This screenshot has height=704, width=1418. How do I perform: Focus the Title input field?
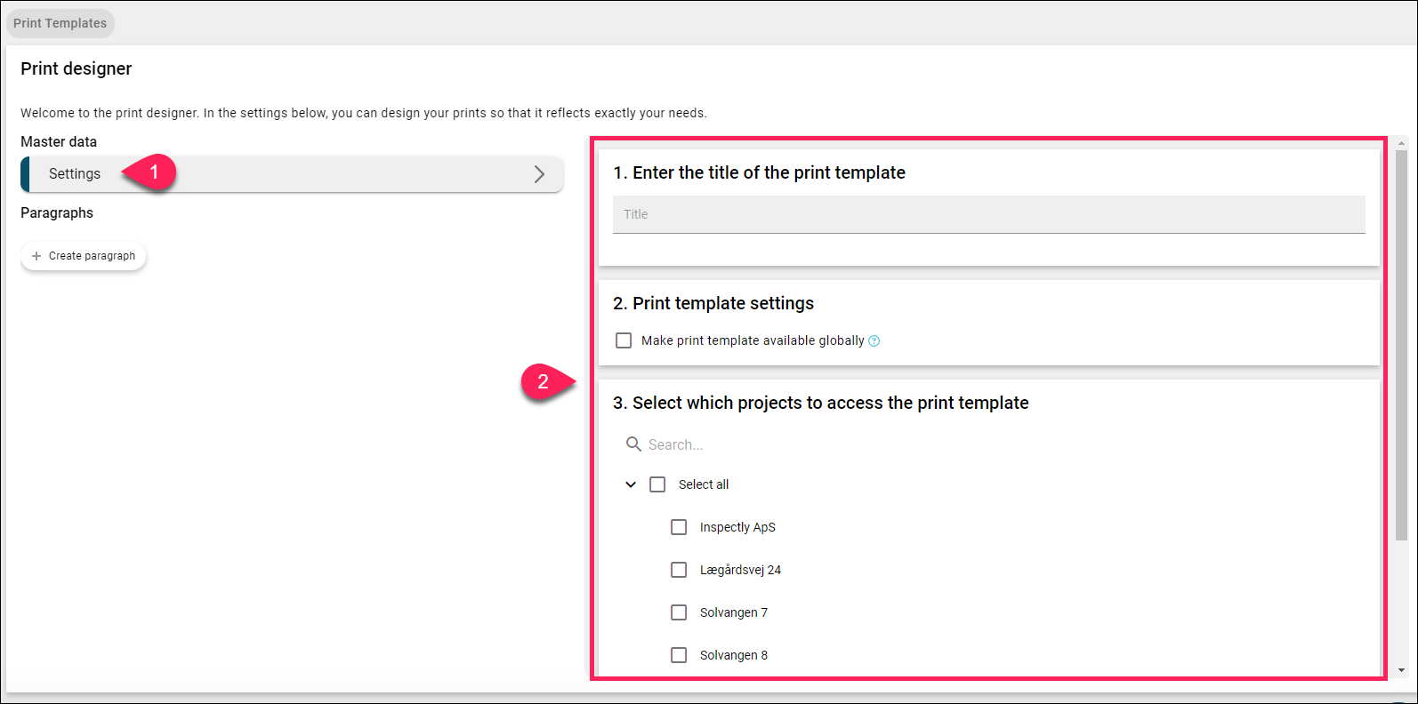click(988, 214)
